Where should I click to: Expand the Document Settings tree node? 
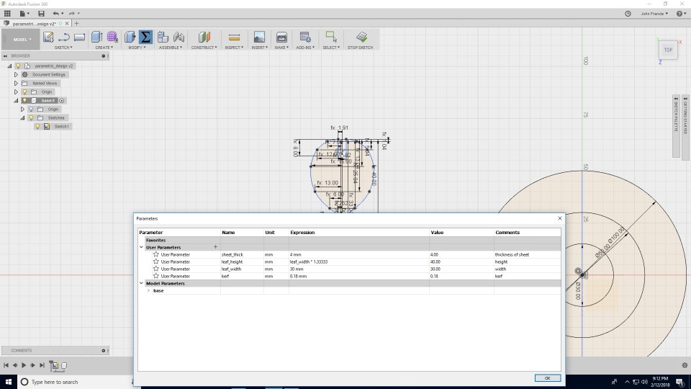pyautogui.click(x=16, y=74)
